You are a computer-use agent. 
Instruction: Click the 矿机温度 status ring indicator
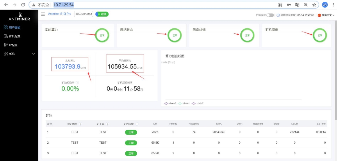click(320, 35)
